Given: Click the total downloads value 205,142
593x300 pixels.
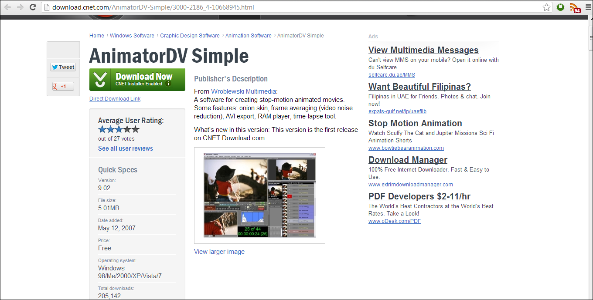Looking at the screenshot, I should pyautogui.click(x=109, y=296).
